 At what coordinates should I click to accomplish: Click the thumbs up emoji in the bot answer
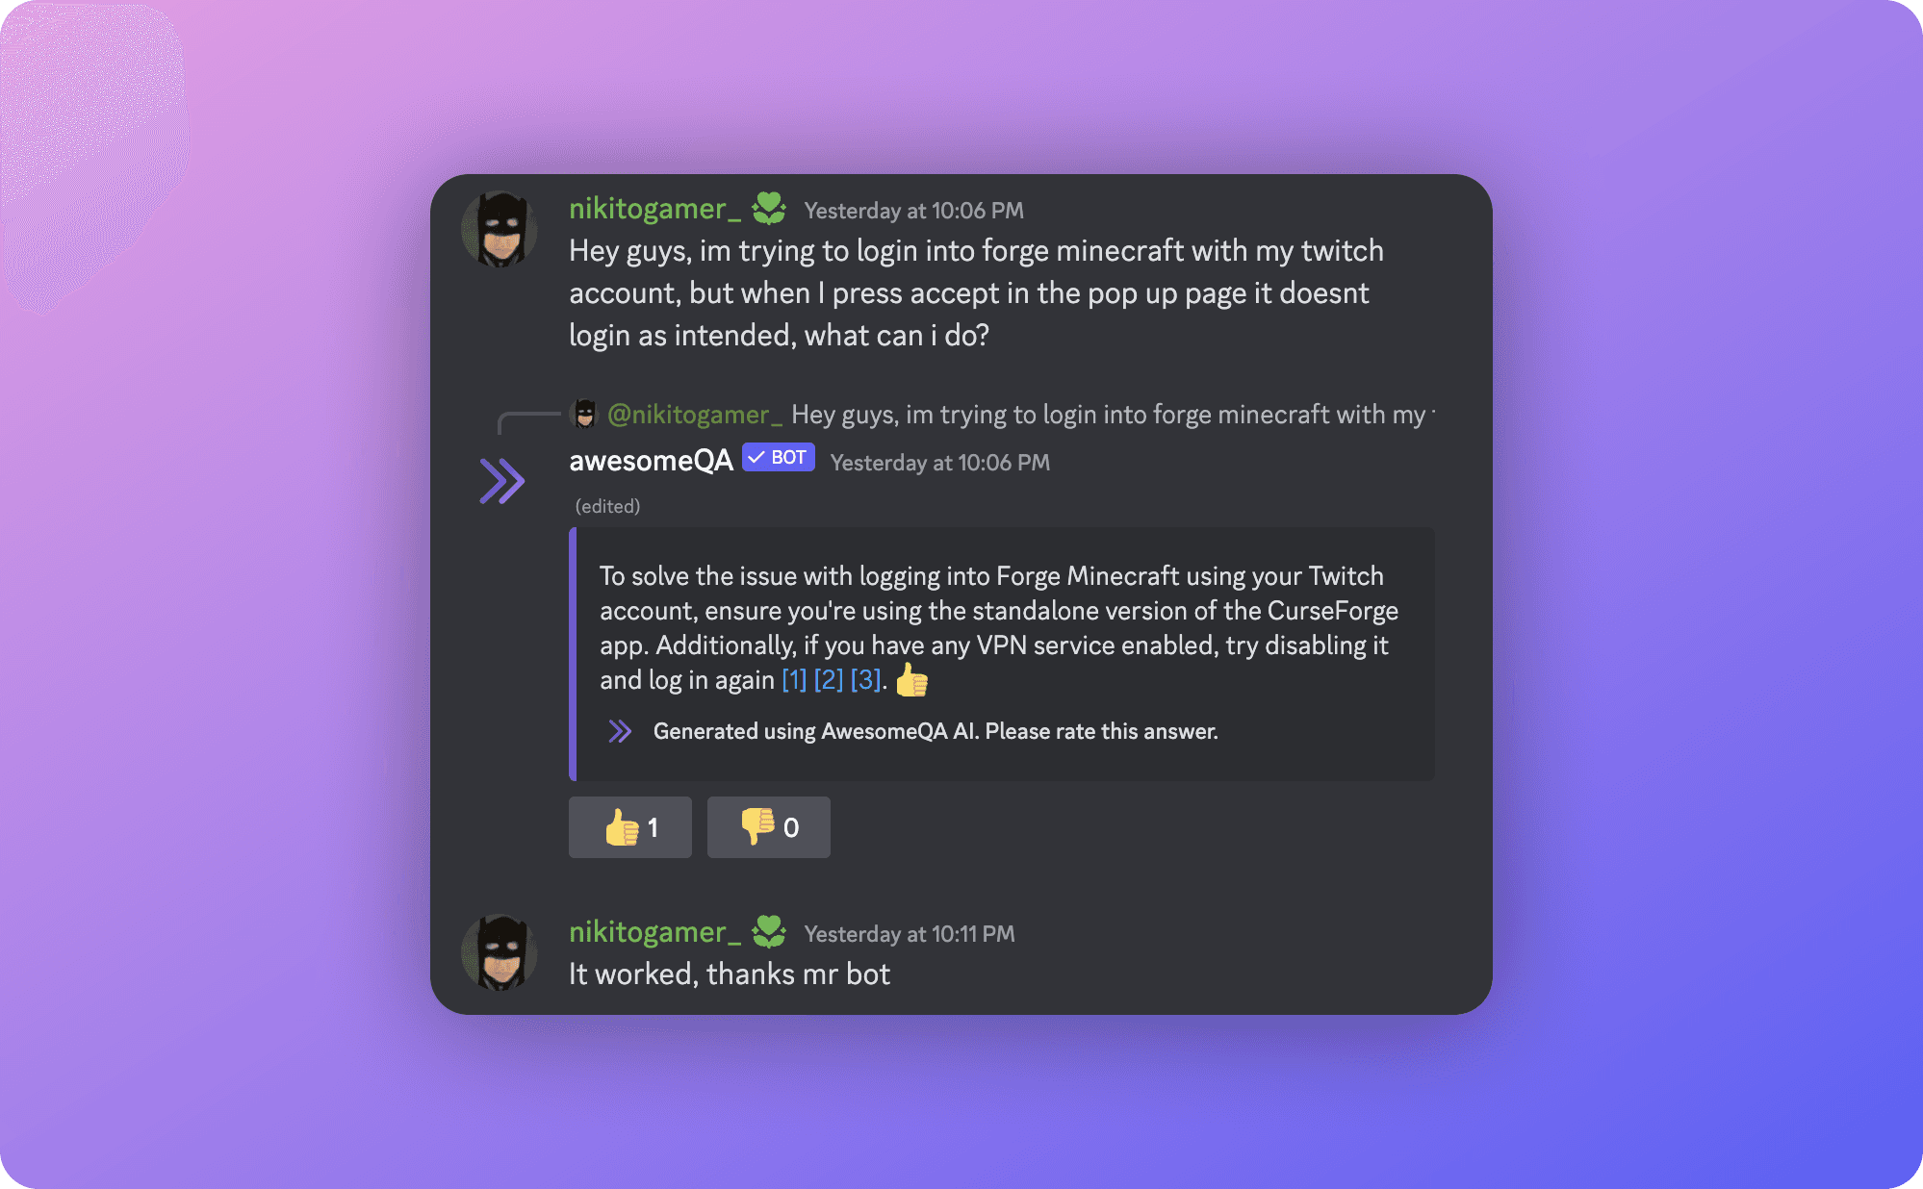pyautogui.click(x=911, y=681)
